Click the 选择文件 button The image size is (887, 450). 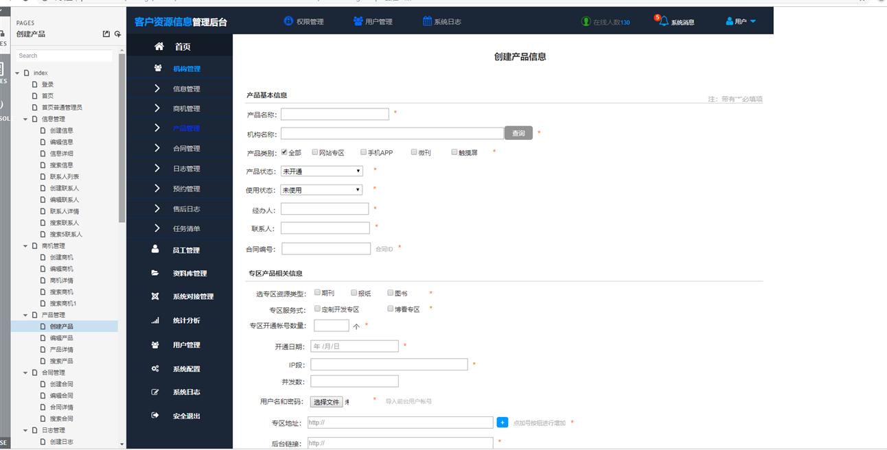coord(326,402)
